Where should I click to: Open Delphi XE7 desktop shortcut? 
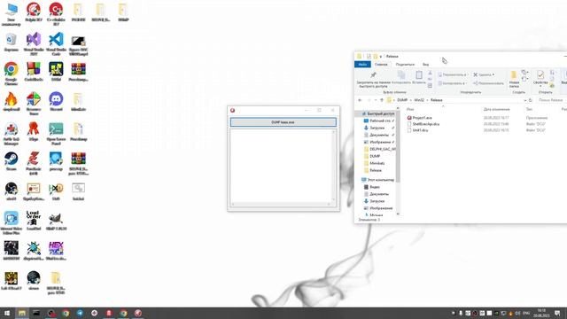pyautogui.click(x=34, y=12)
